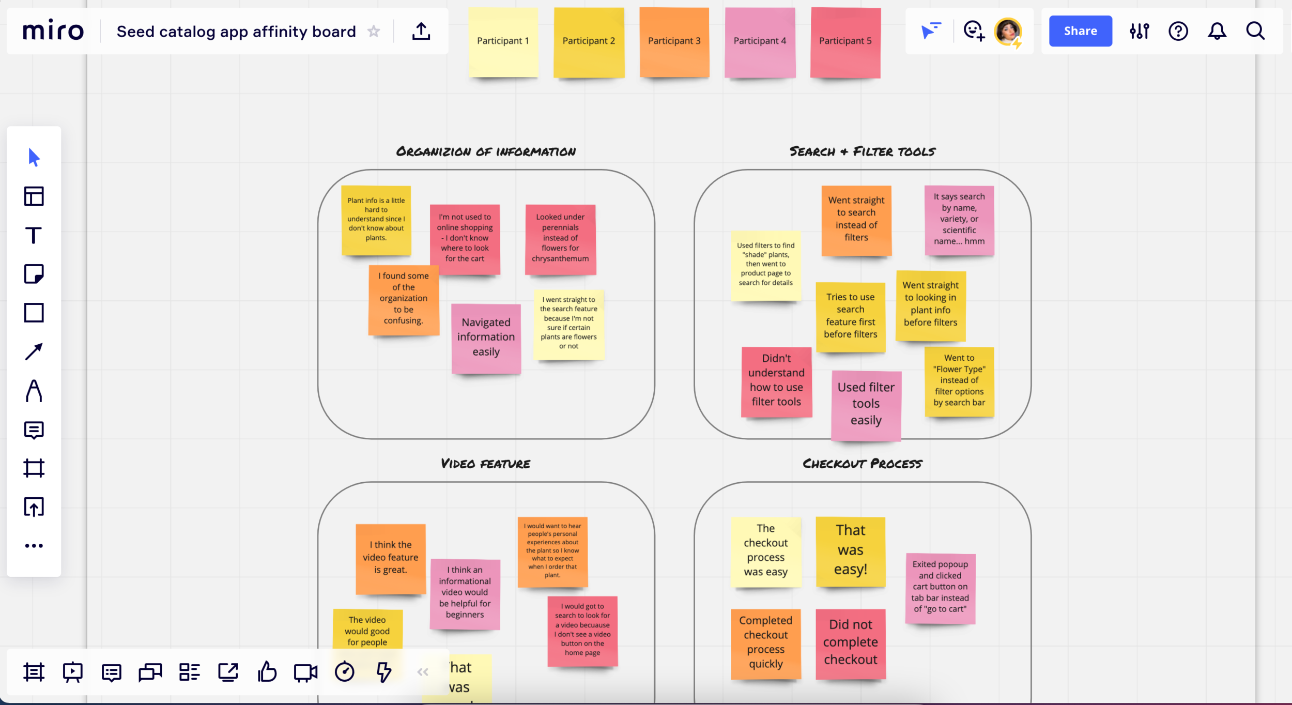The width and height of the screenshot is (1292, 705).
Task: Select the Frame tool in sidebar
Action: tap(34, 468)
